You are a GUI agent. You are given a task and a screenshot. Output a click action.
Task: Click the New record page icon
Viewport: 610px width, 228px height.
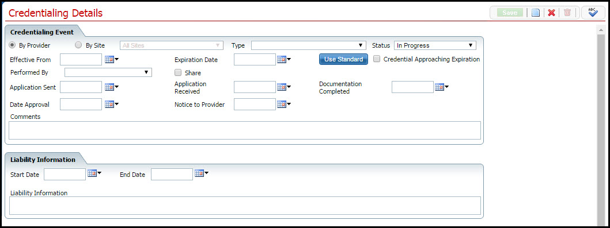[536, 13]
